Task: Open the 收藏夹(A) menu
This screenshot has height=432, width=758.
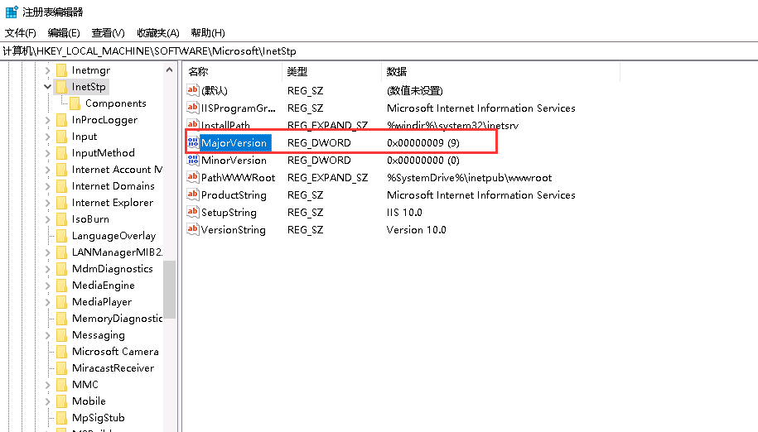Action: coord(158,33)
